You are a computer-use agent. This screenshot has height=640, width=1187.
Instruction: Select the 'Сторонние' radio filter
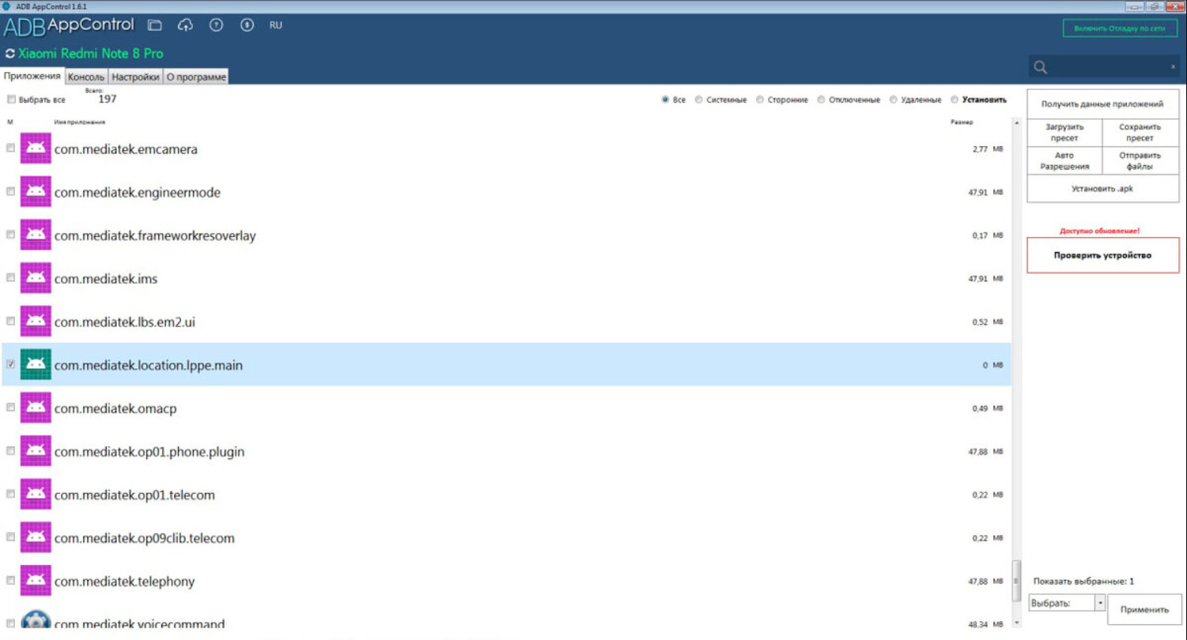[760, 100]
